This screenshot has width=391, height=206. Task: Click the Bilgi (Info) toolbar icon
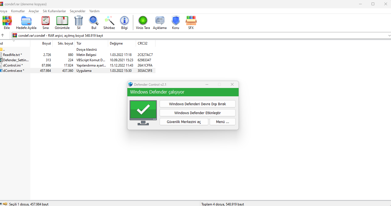[x=124, y=21]
